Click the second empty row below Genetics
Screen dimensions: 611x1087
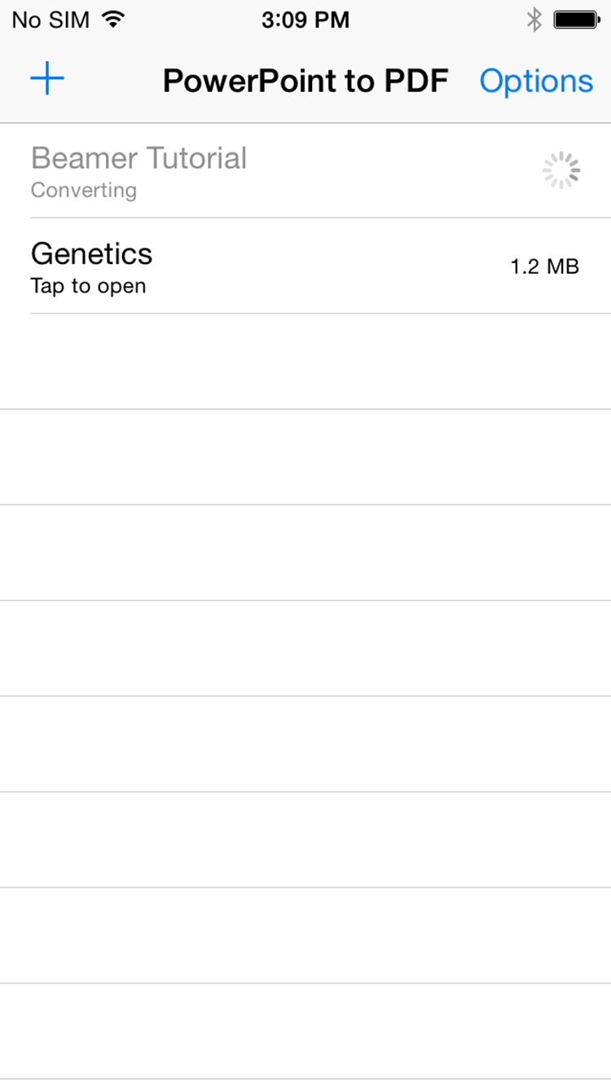pyautogui.click(x=305, y=457)
